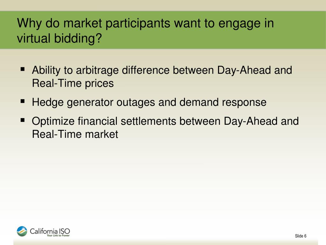
Task: Click the word 'Optimize'
Action: point(53,121)
